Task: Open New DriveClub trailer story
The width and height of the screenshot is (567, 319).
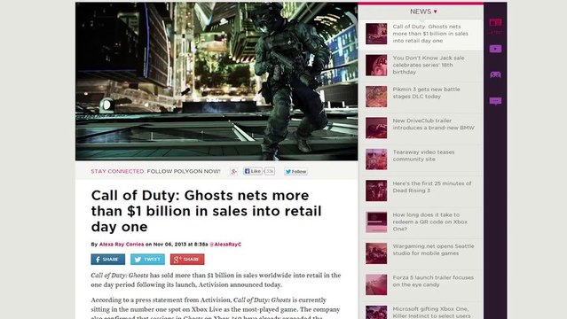Action: [433, 124]
